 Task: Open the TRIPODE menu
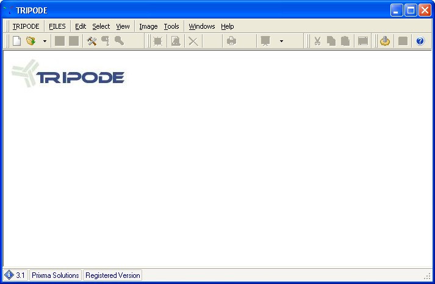tap(26, 26)
